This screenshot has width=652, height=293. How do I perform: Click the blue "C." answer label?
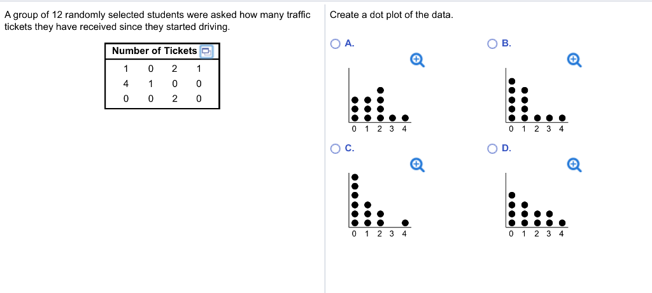[350, 148]
